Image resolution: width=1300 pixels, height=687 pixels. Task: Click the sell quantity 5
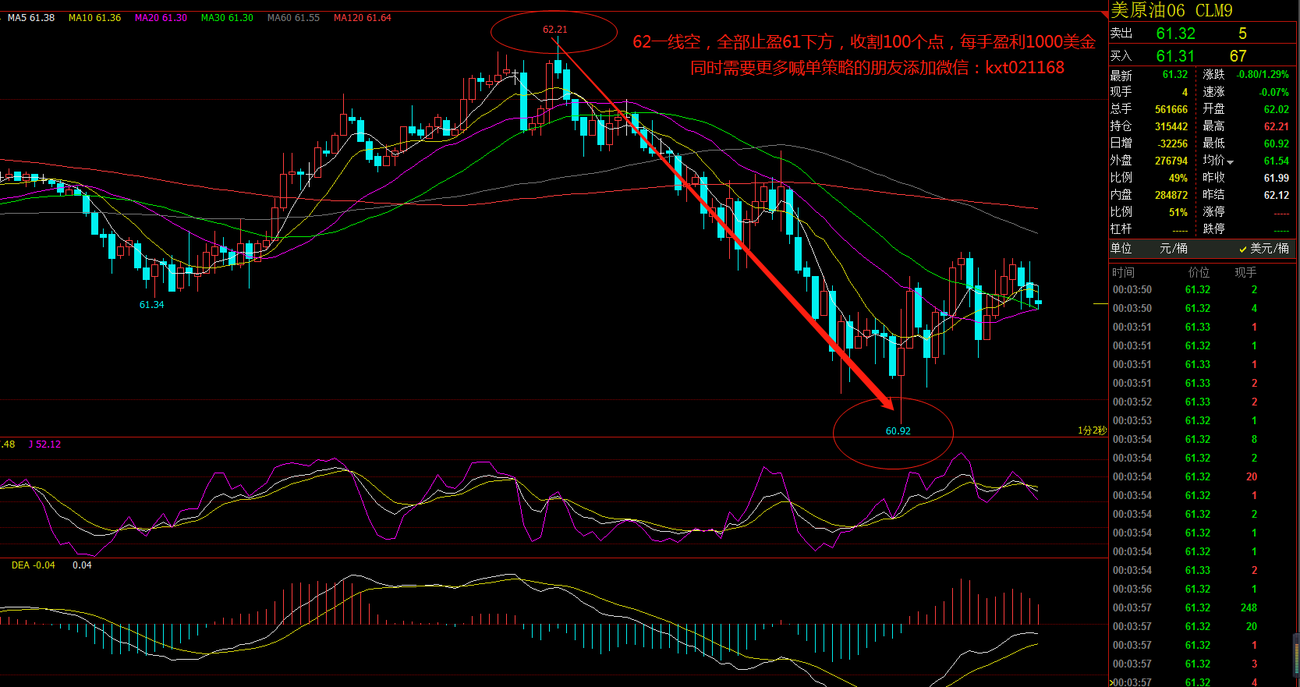(x=1242, y=34)
